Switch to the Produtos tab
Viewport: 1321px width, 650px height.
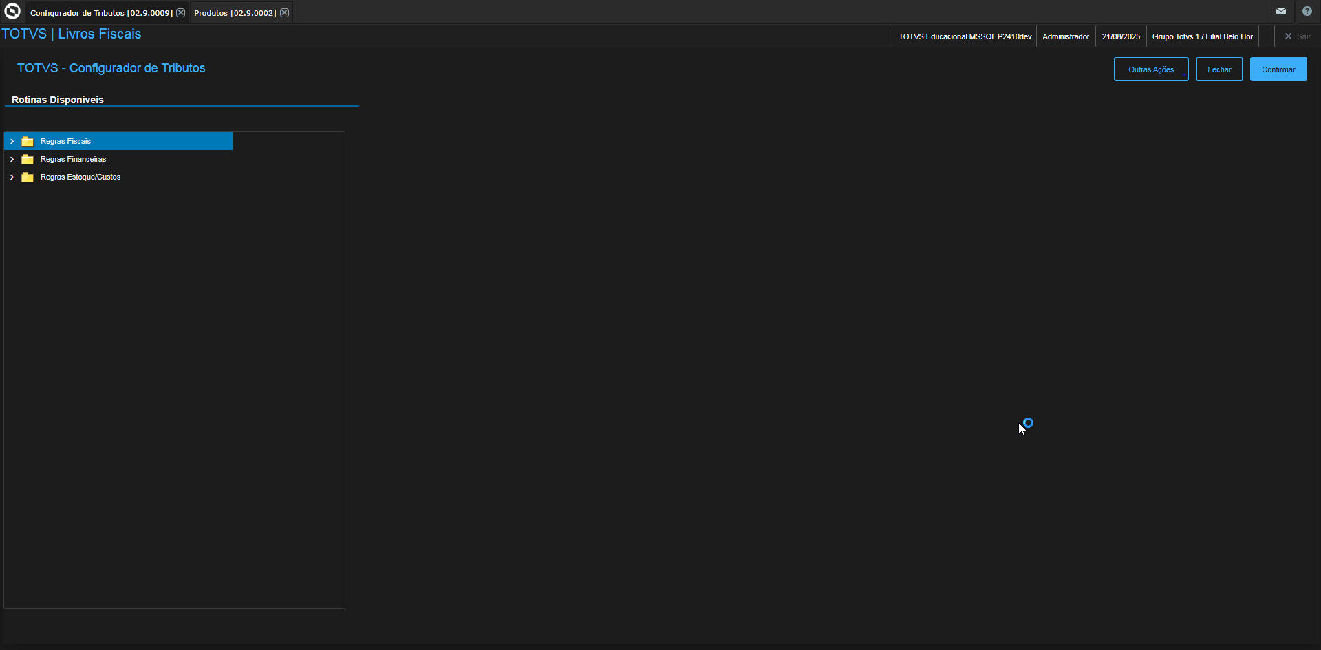click(235, 13)
